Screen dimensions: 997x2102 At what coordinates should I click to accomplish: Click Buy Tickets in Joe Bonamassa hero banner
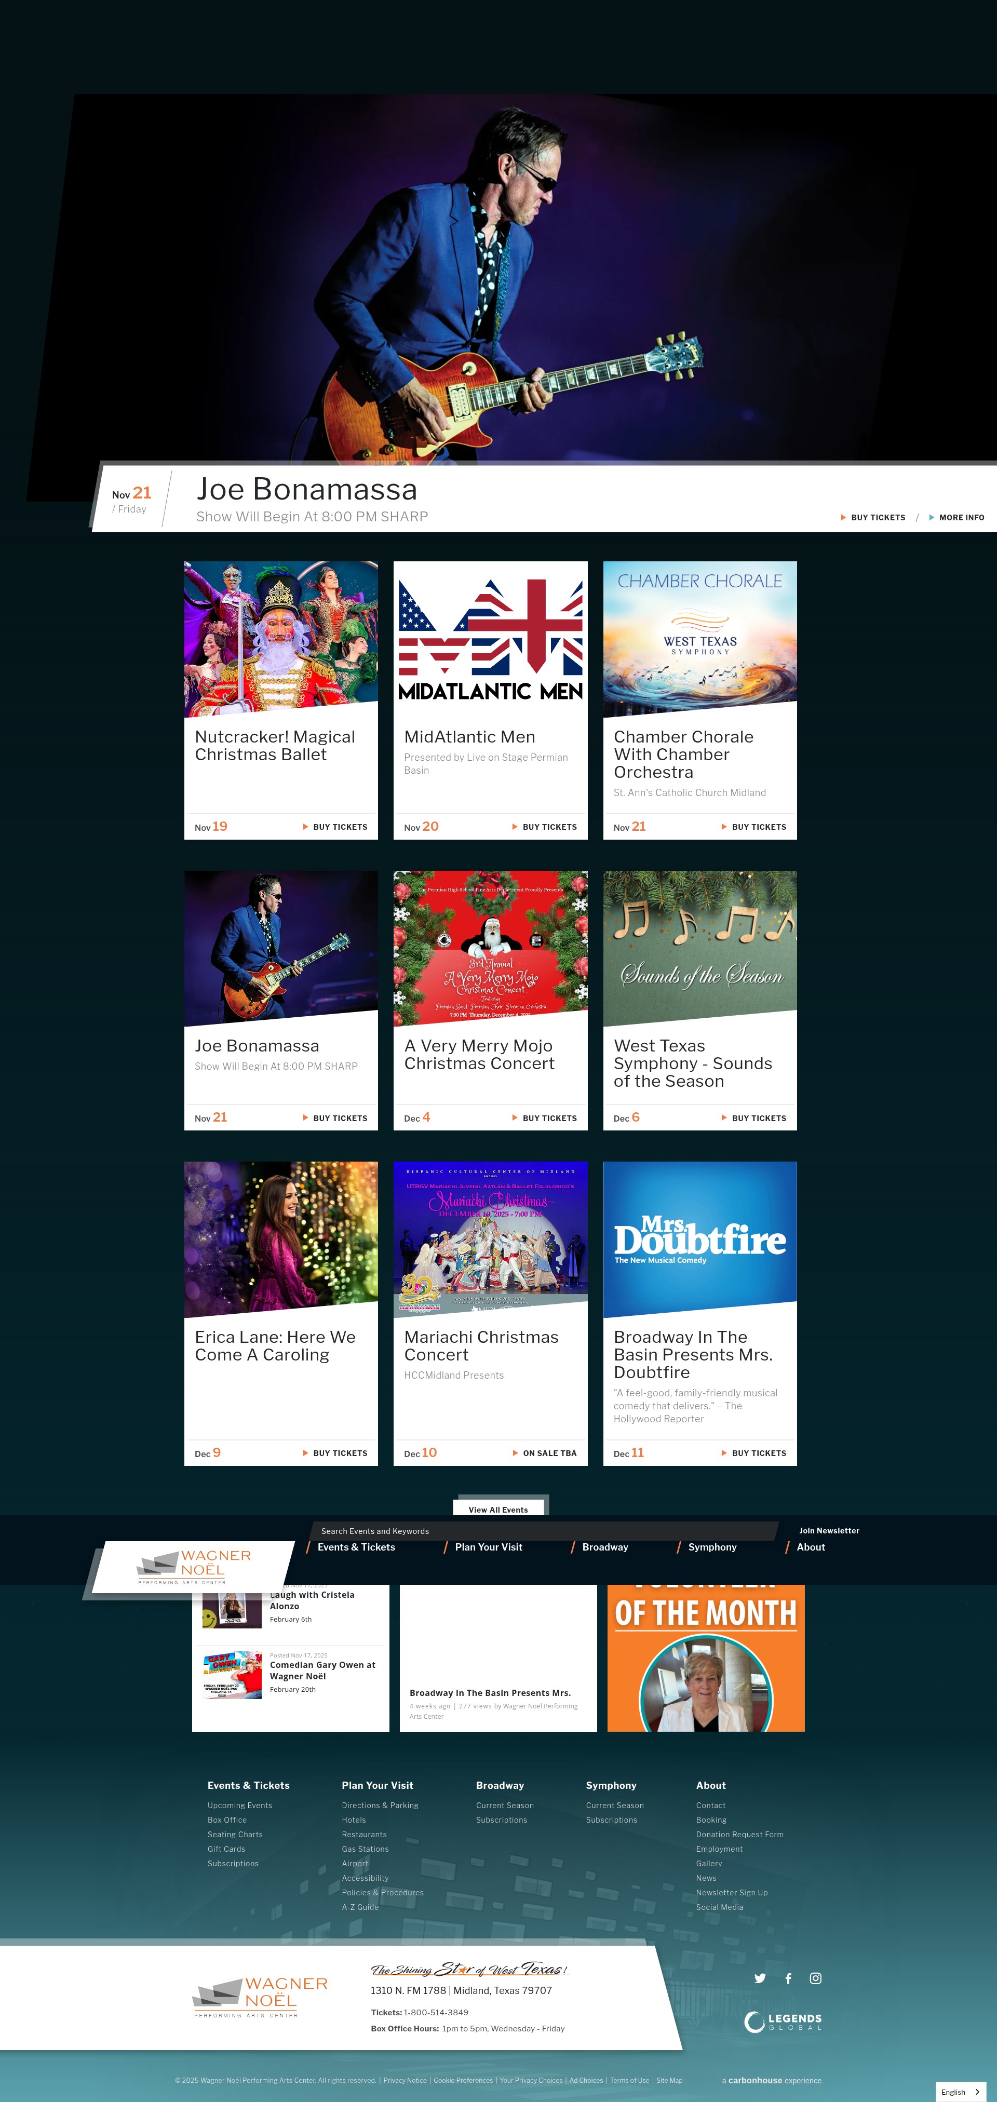[x=872, y=517]
